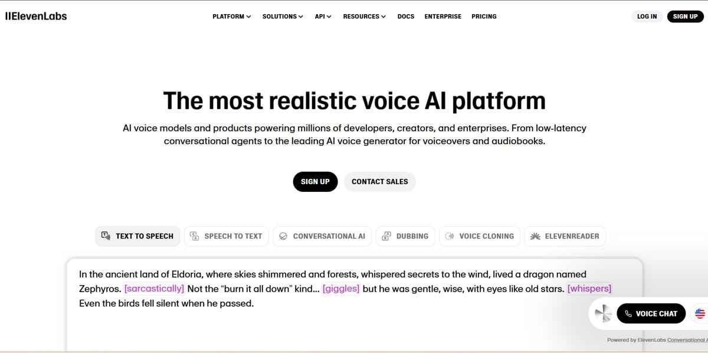Open the Pricing page link
The height and width of the screenshot is (353, 708).
484,17
